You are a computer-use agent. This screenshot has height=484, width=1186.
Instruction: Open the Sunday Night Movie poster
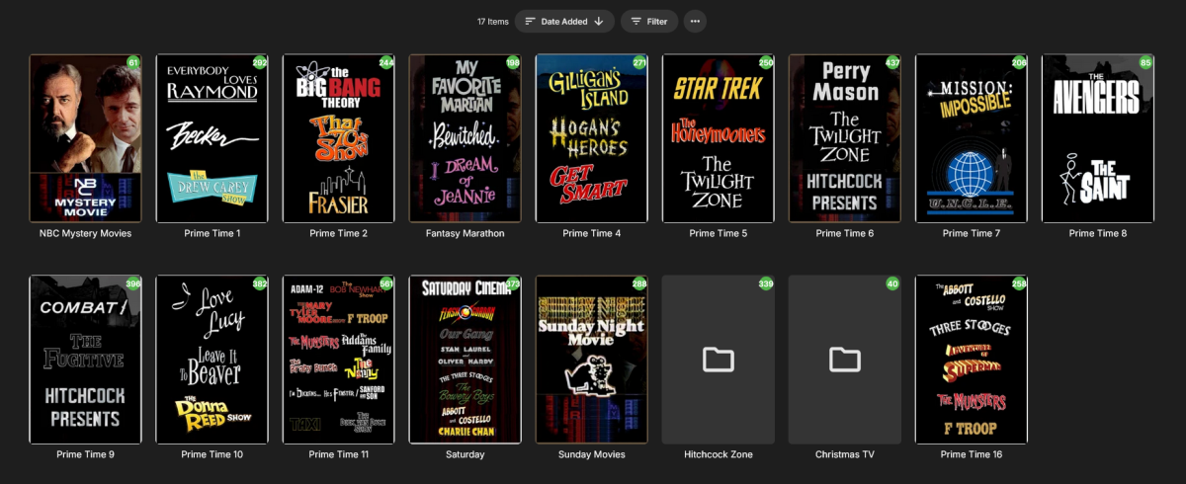591,360
